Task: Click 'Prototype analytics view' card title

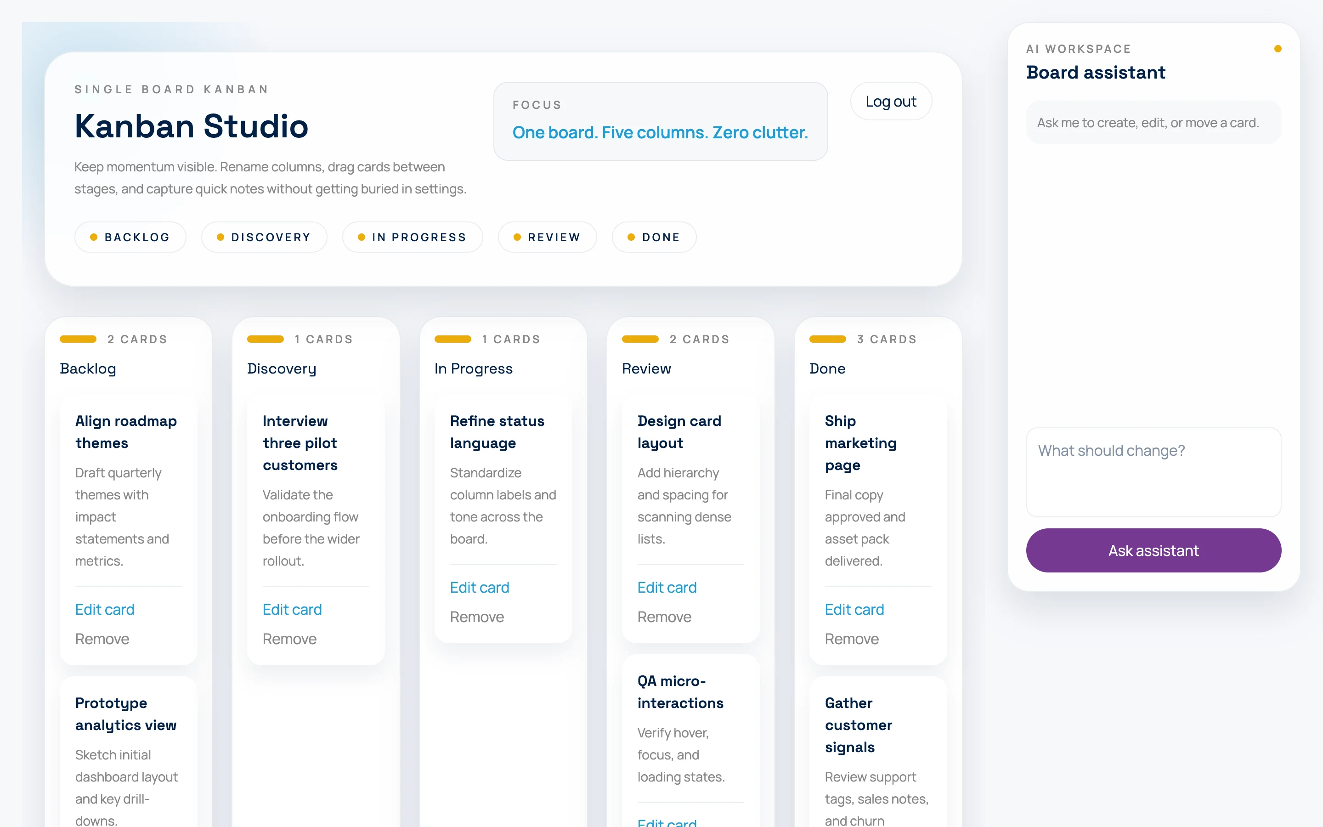Action: pos(126,714)
